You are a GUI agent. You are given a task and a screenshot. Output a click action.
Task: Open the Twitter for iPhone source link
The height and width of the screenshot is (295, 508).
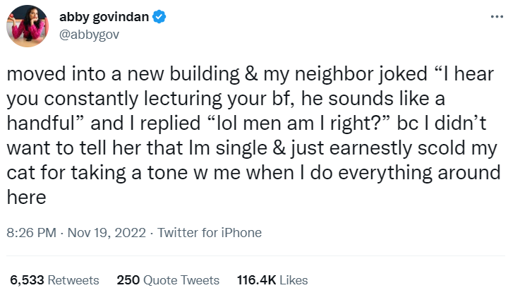(x=210, y=233)
